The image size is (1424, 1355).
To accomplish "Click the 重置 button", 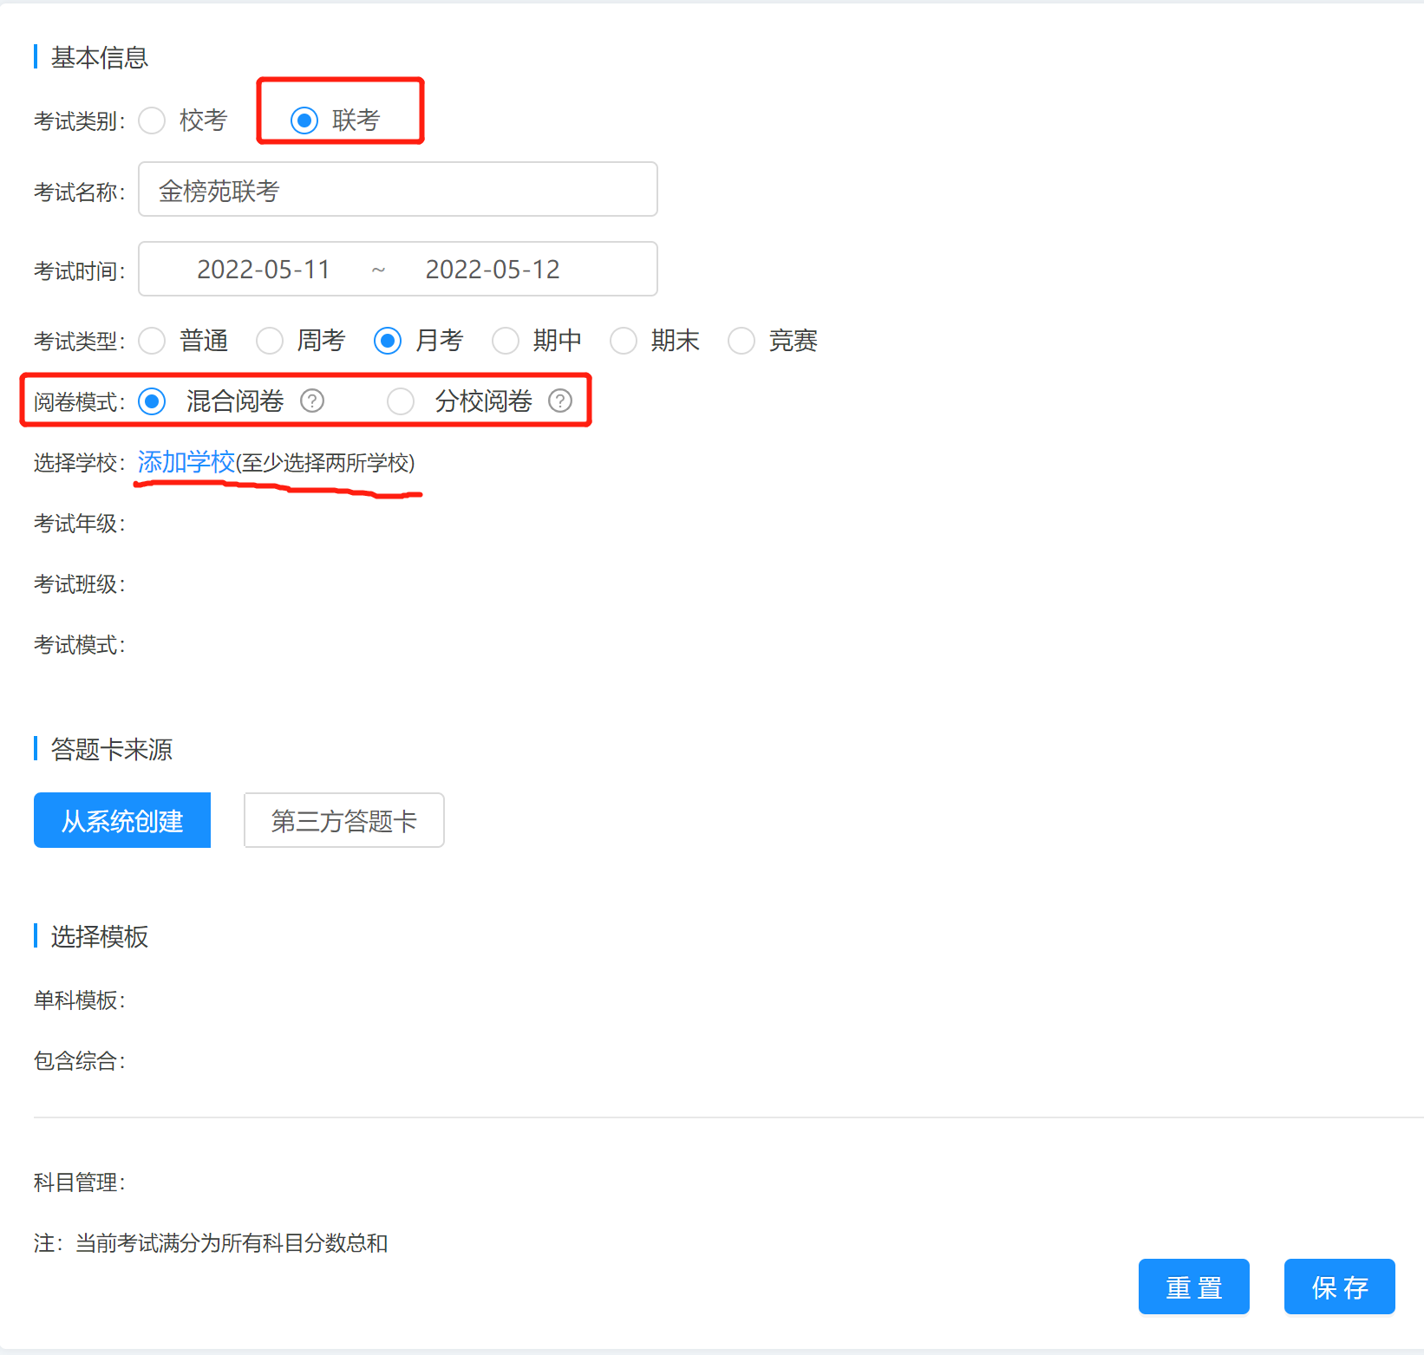I will 1194,1287.
